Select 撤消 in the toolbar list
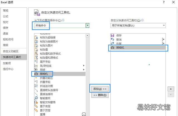Viewport: 178px width, 116px height. [138, 39]
